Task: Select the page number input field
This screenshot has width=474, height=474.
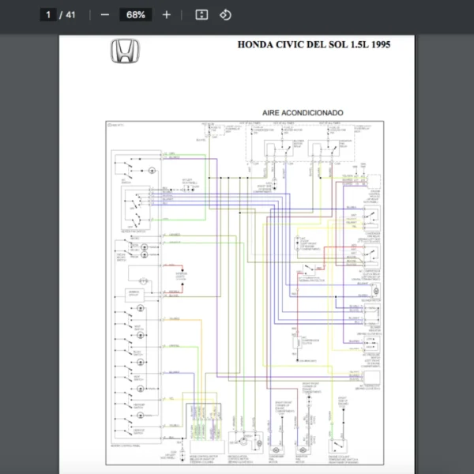Action: 49,15
